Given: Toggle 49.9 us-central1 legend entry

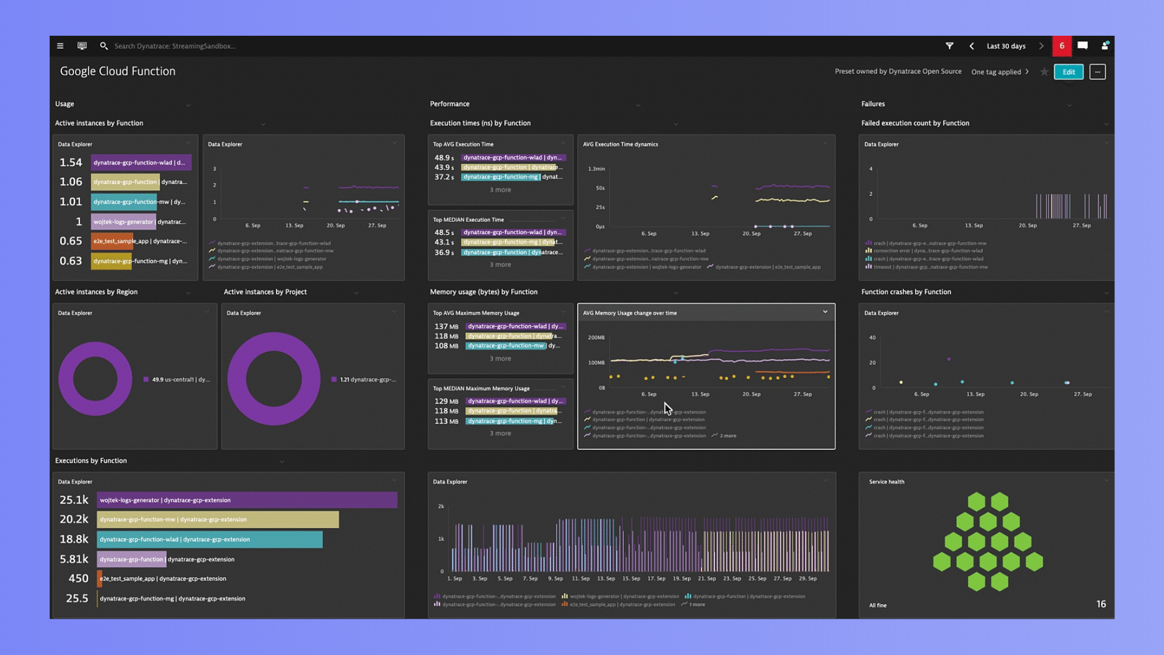Looking at the screenshot, I should point(176,380).
